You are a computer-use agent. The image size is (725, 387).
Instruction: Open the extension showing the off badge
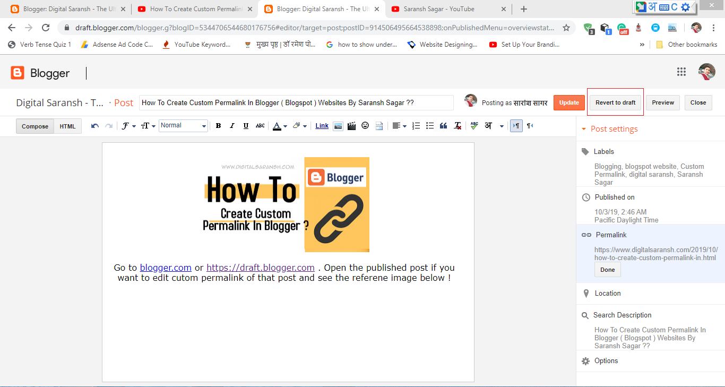pyautogui.click(x=623, y=28)
